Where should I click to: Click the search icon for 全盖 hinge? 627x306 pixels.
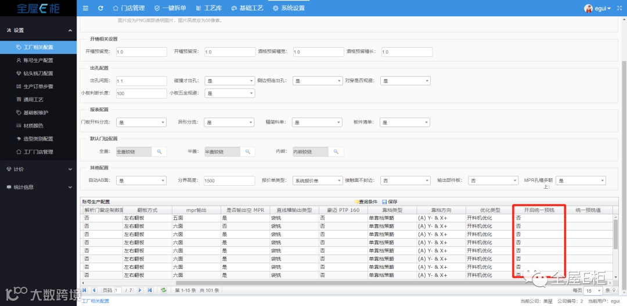(x=159, y=152)
